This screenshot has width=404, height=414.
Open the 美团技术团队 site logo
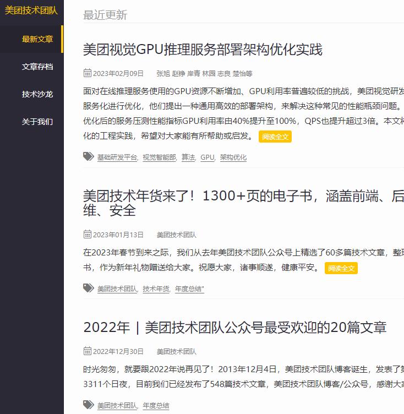pyautogui.click(x=31, y=10)
